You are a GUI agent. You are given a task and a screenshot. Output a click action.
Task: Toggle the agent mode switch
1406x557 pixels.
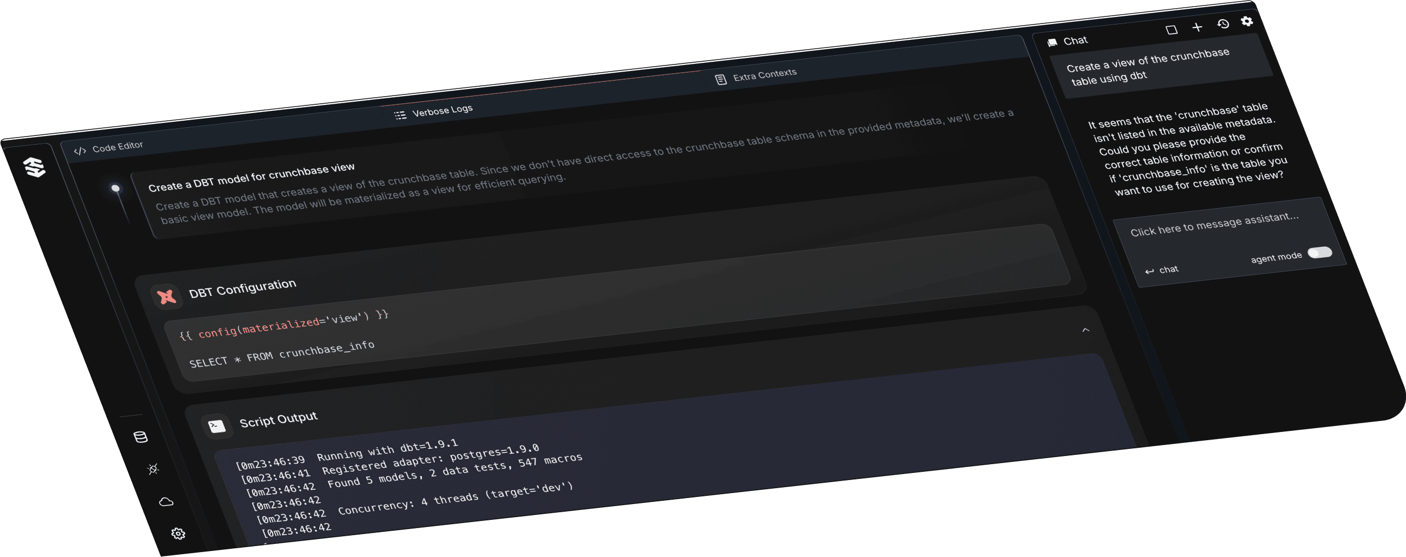pyautogui.click(x=1320, y=252)
